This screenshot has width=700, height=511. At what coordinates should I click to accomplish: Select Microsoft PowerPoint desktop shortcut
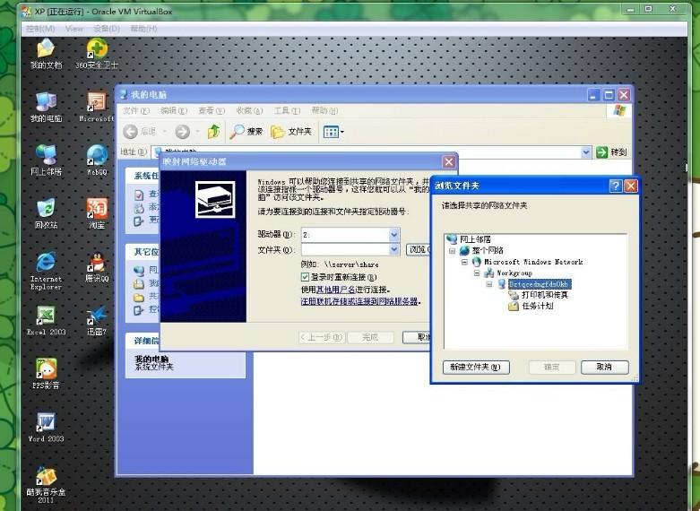coord(97,107)
